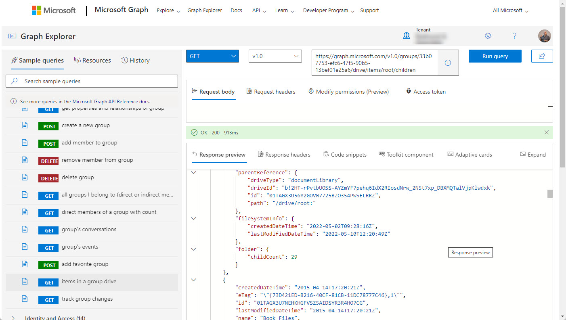Screen dimensions: 566x320
Task: Open the Code snippets tab
Action: pyautogui.click(x=345, y=155)
